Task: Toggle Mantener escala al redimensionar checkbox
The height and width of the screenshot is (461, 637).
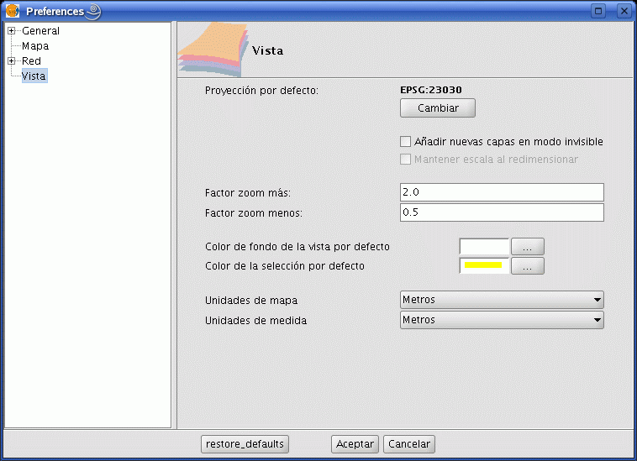Action: pyautogui.click(x=405, y=159)
